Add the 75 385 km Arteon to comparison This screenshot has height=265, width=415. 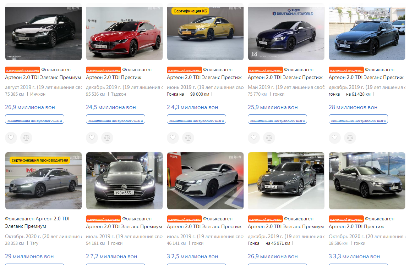(26, 138)
